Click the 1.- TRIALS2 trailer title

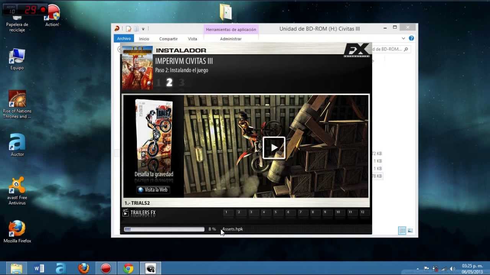[137, 203]
